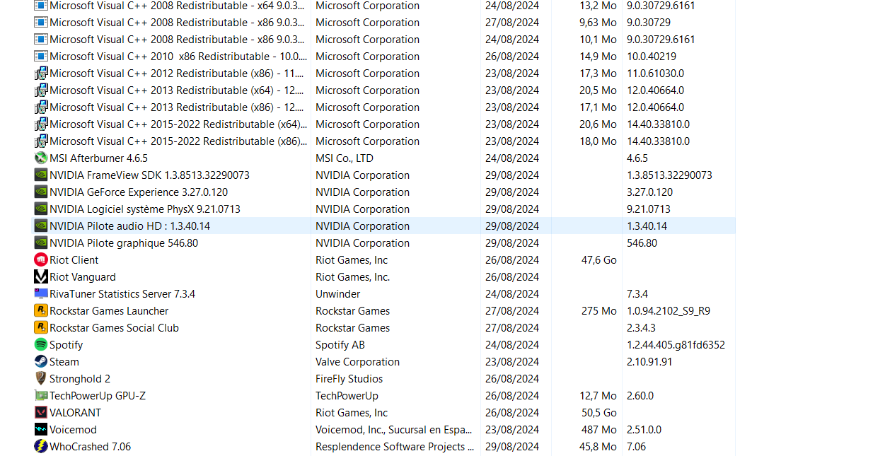Click the '20,6 Mo' size cell
The height and width of the screenshot is (456, 885).
pyautogui.click(x=598, y=124)
